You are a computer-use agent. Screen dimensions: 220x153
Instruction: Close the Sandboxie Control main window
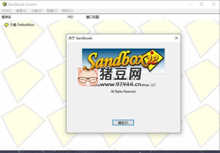pyautogui.click(x=214, y=4)
